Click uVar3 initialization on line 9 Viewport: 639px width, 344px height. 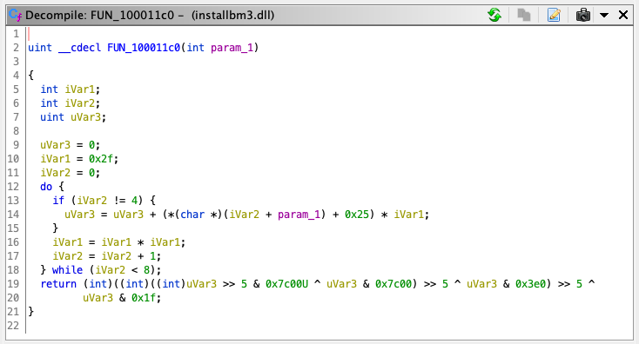coord(71,145)
